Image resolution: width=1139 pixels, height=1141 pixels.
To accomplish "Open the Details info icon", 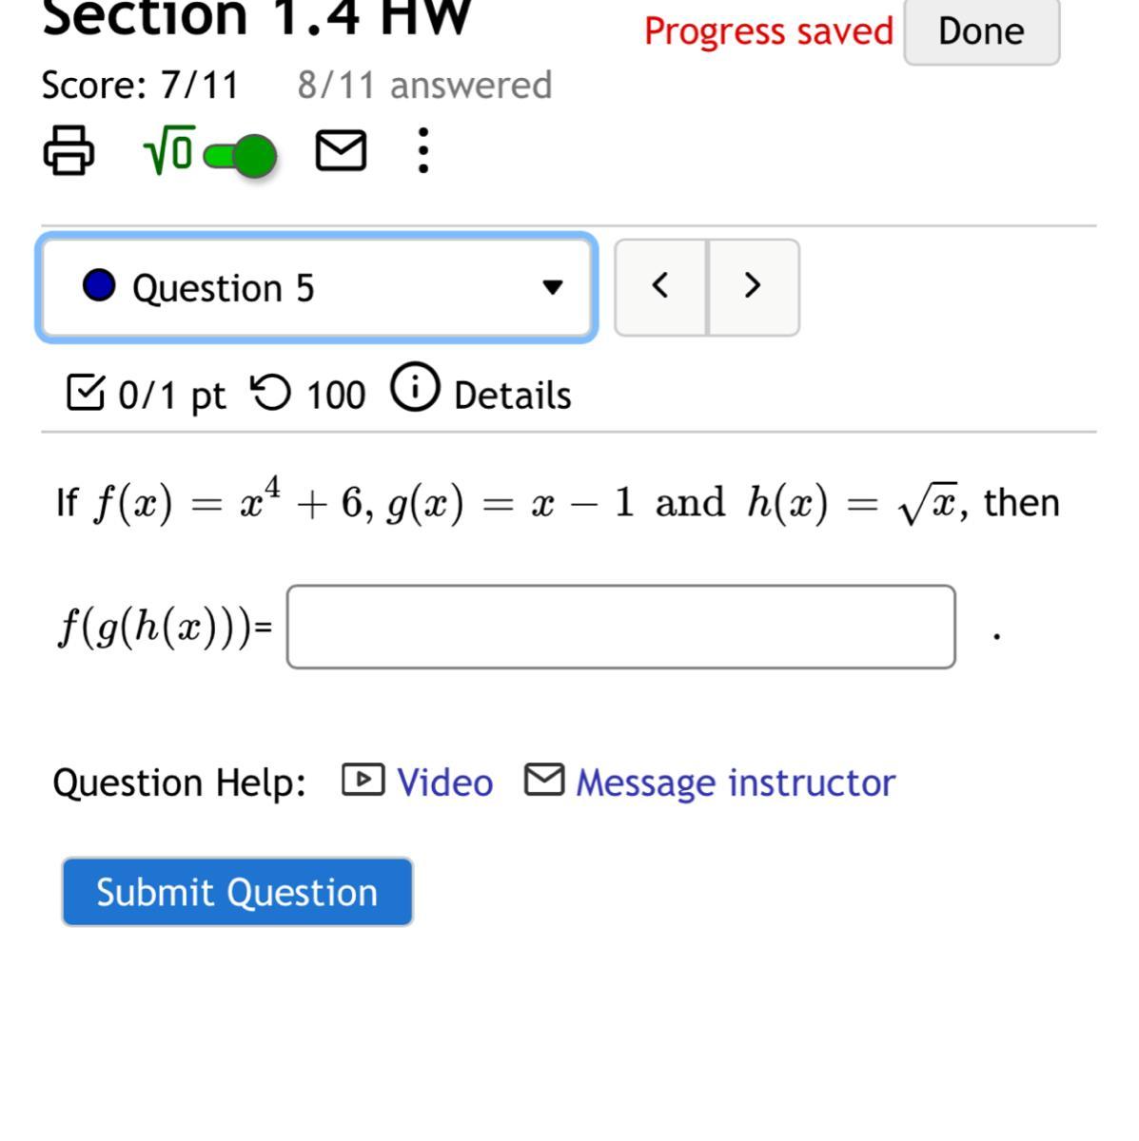I will point(415,388).
